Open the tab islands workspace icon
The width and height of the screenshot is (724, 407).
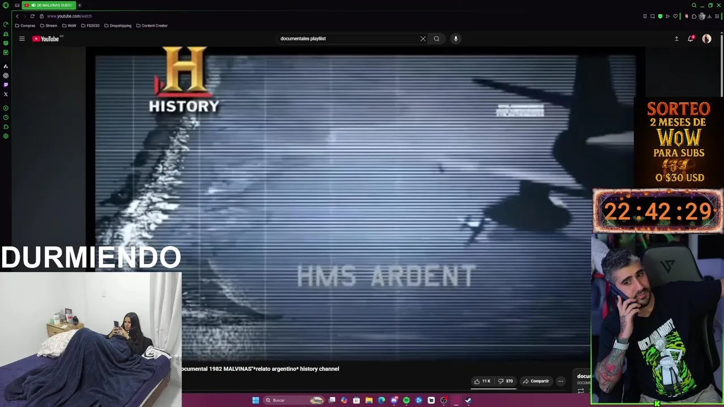pyautogui.click(x=17, y=5)
